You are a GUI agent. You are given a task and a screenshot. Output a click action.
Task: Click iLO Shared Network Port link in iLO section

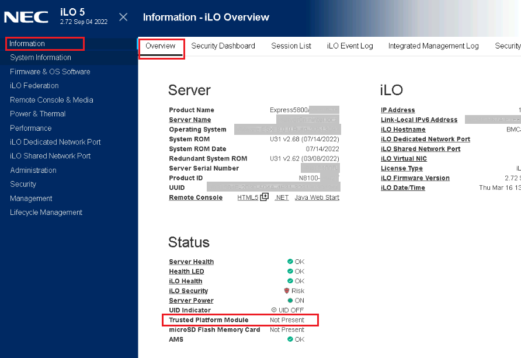point(421,149)
